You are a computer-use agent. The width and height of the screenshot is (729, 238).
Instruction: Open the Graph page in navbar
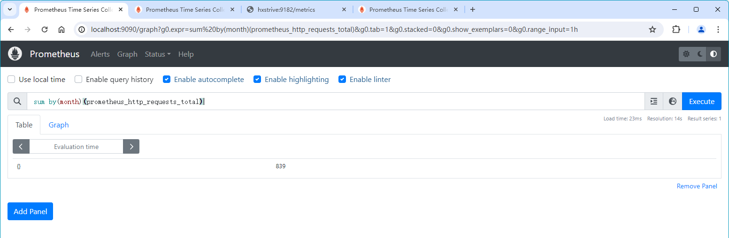pos(127,54)
